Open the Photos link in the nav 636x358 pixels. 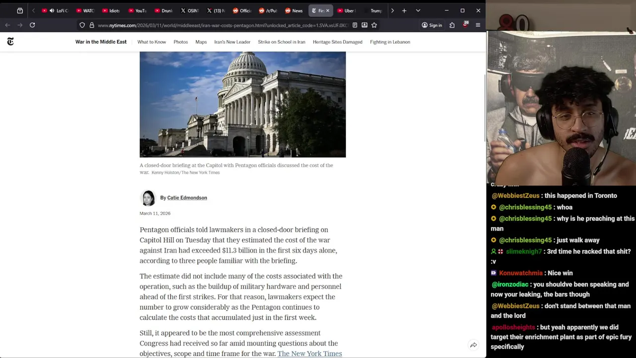181,42
